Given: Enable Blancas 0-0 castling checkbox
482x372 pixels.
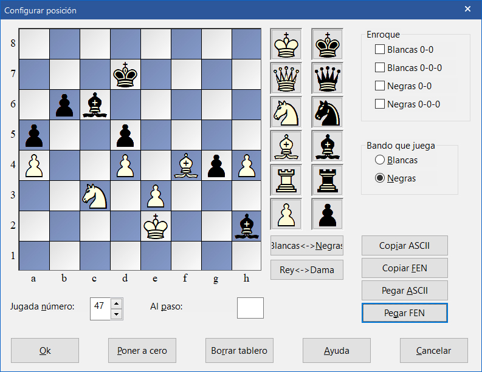Looking at the screenshot, I should (380, 49).
